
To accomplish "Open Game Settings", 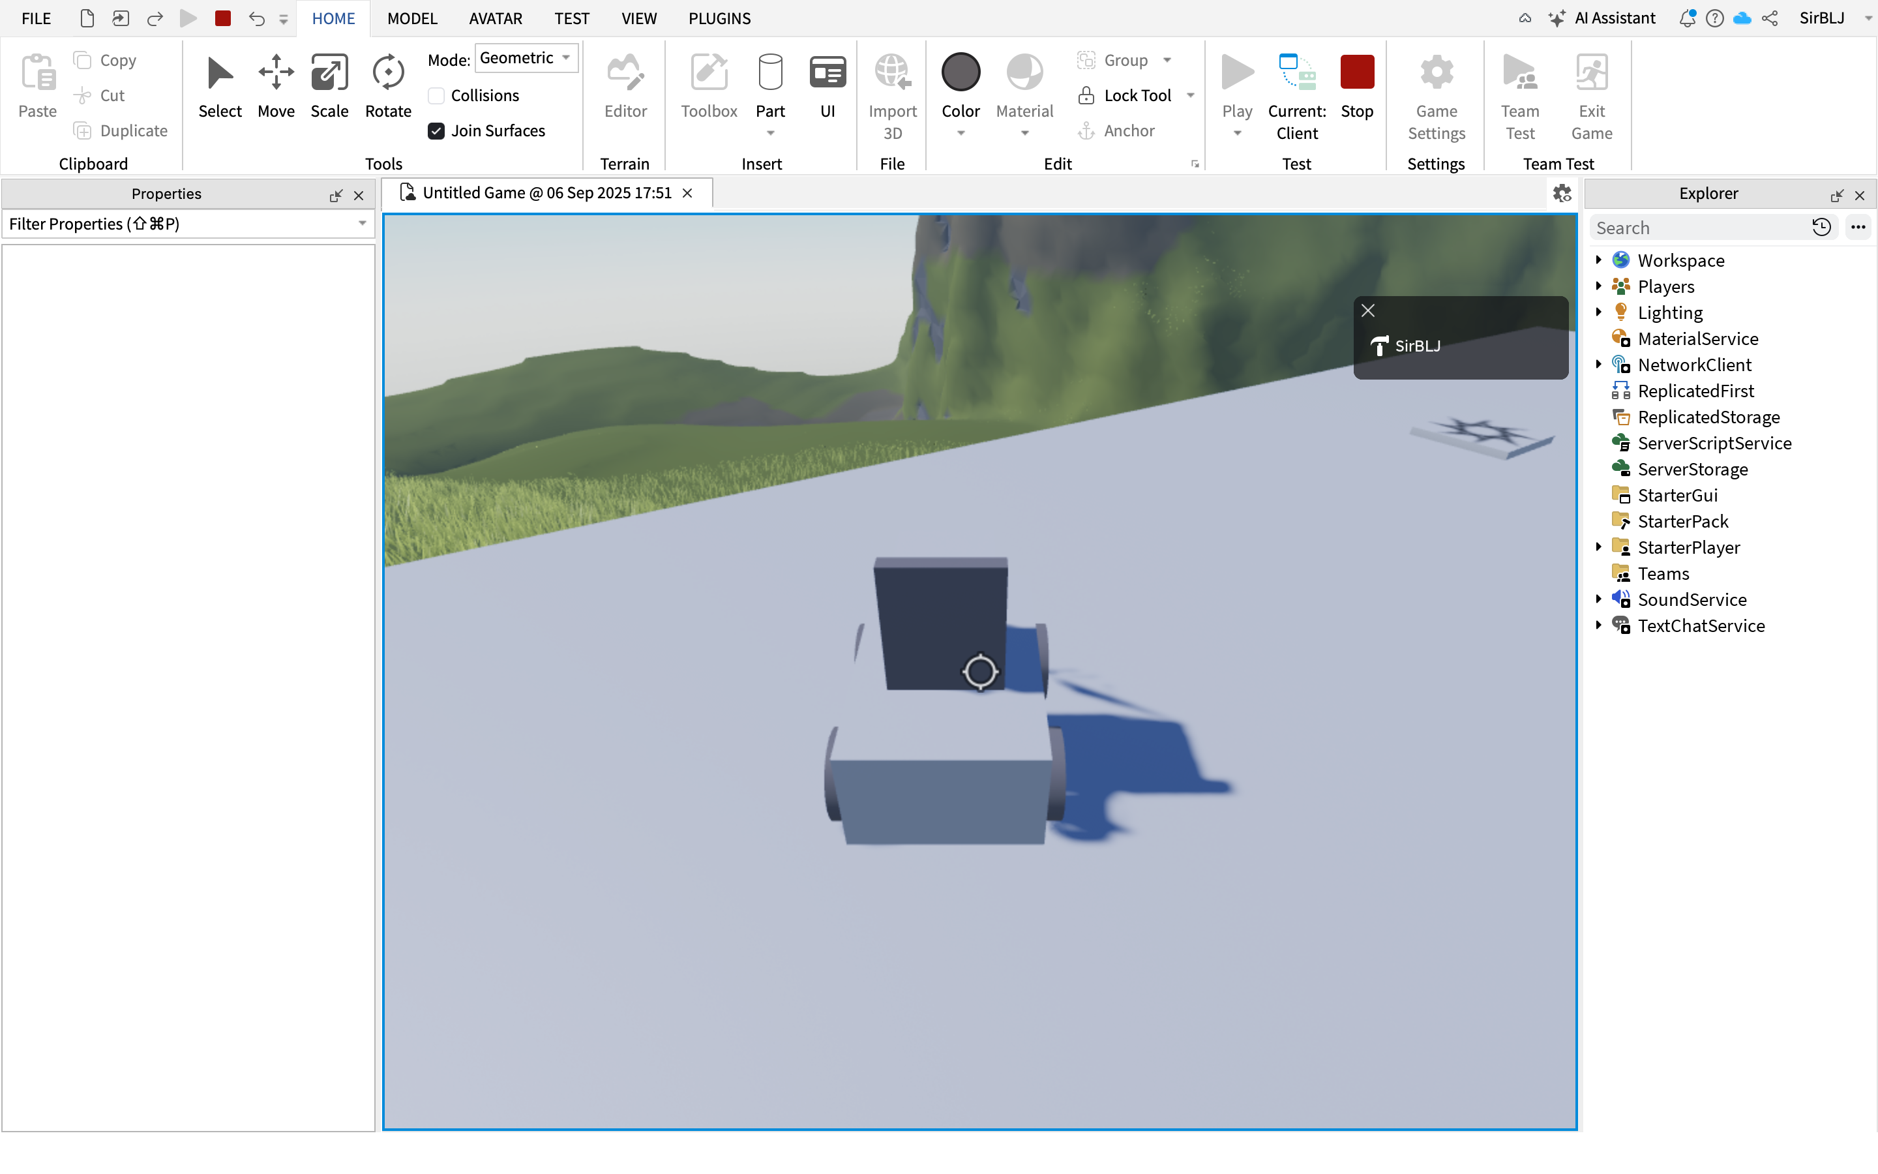I will pyautogui.click(x=1437, y=97).
